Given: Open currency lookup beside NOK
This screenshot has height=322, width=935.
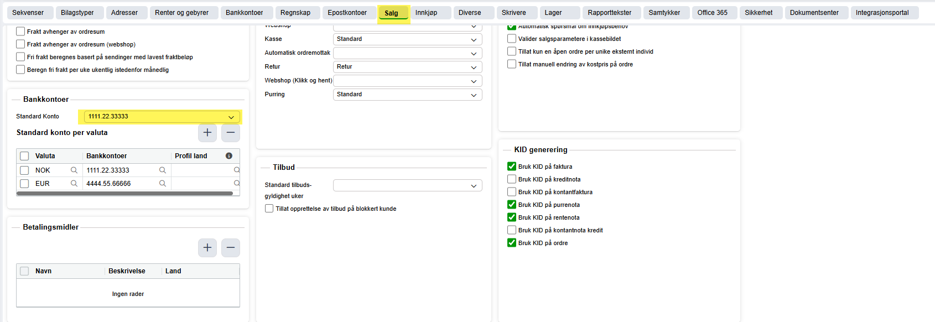Looking at the screenshot, I should pos(74,170).
